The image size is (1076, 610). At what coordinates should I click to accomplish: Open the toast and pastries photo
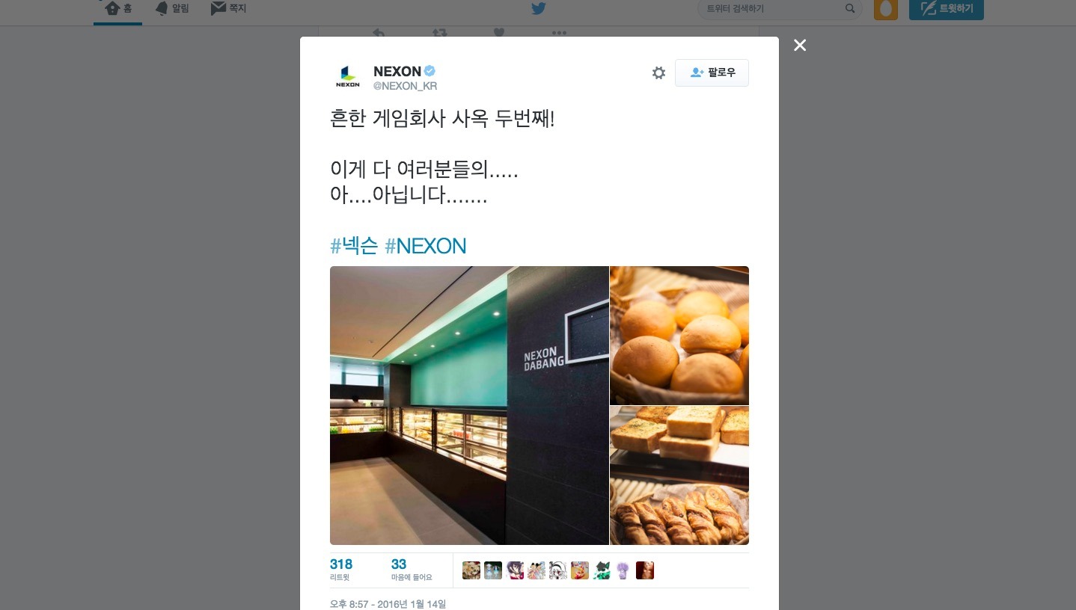click(x=679, y=475)
